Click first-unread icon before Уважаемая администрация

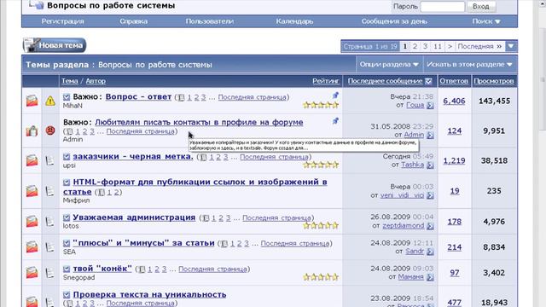67,218
